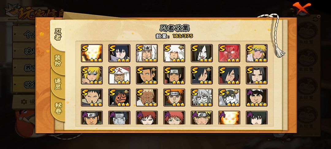Viewport: 331px width, 149px height.
Task: Select the red-skinned Might Guy S-rank portrait
Action: point(229,53)
